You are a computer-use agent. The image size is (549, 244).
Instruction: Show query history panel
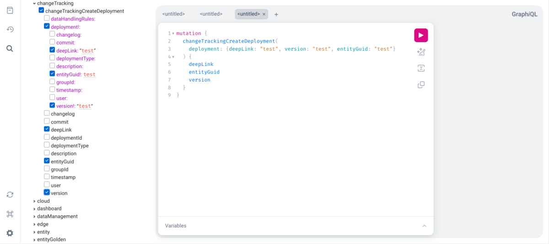click(x=10, y=29)
